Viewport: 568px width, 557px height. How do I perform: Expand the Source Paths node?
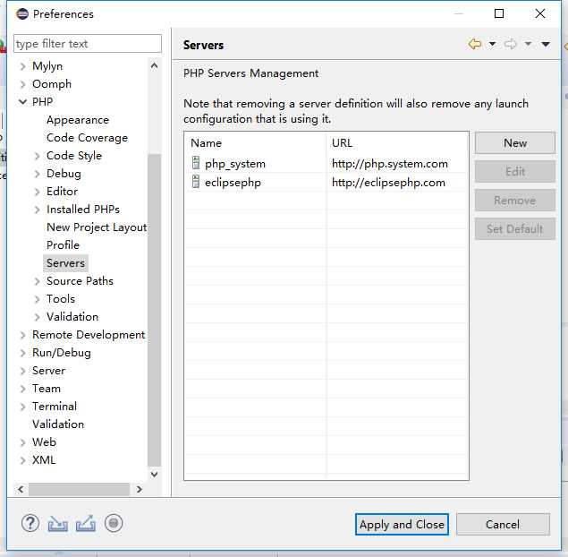point(37,281)
